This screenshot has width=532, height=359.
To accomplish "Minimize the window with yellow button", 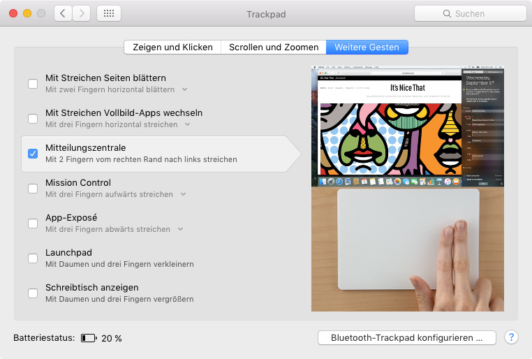I will pyautogui.click(x=27, y=13).
